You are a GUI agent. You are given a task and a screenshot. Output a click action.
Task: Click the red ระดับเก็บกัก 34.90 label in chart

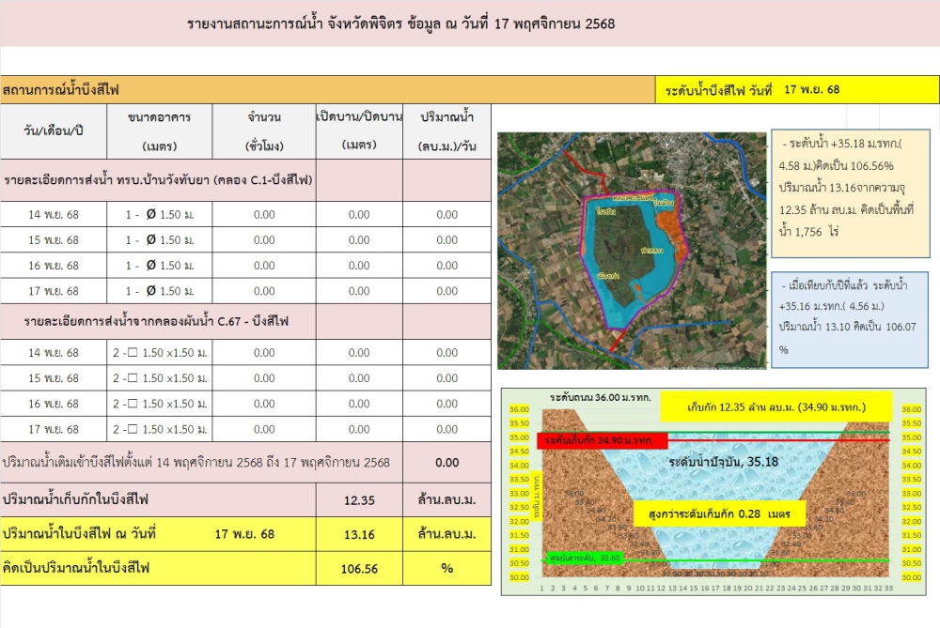[602, 439]
